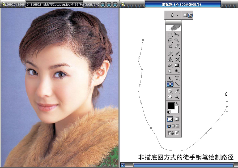Viewport: 238px width, 168px height.
Task: Click the left scroll arrow of untitled document
Action: click(x=123, y=165)
